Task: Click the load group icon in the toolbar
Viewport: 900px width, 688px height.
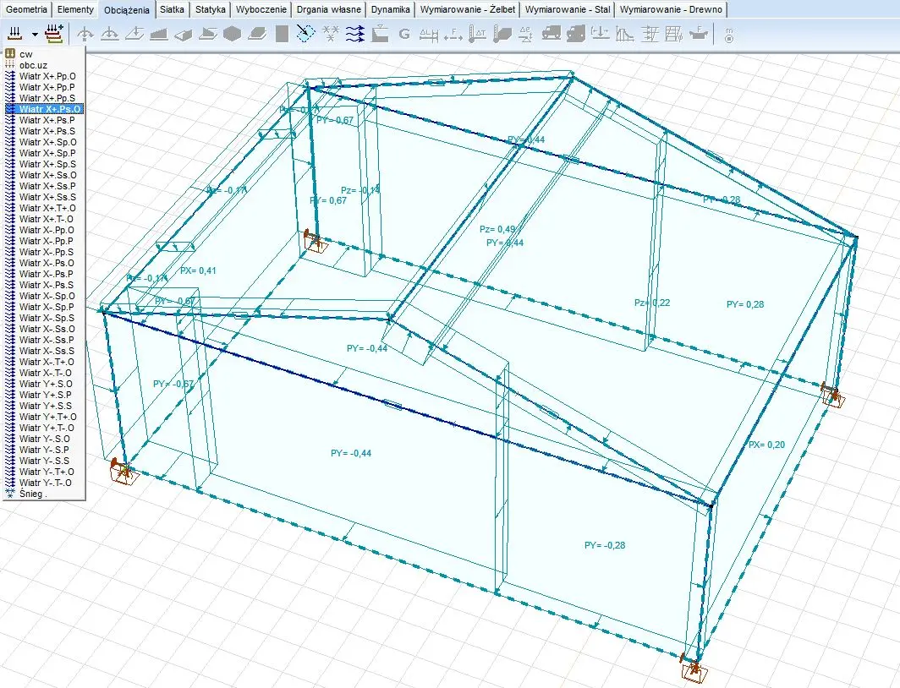Action: [x=14, y=34]
